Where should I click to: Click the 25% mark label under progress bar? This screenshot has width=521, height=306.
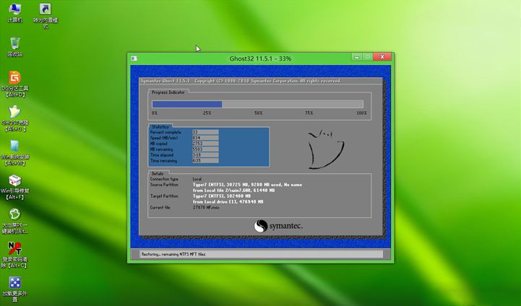(207, 113)
